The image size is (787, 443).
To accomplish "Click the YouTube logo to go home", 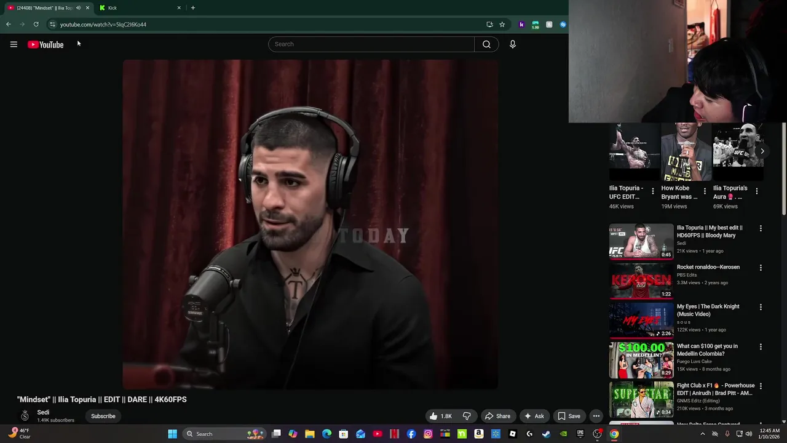I will [45, 44].
